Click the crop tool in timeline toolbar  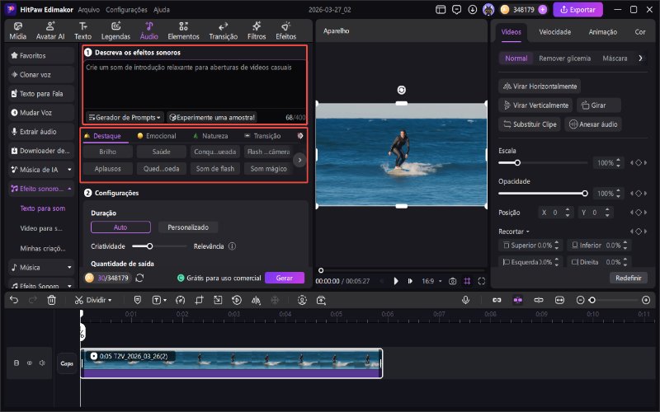click(x=199, y=300)
